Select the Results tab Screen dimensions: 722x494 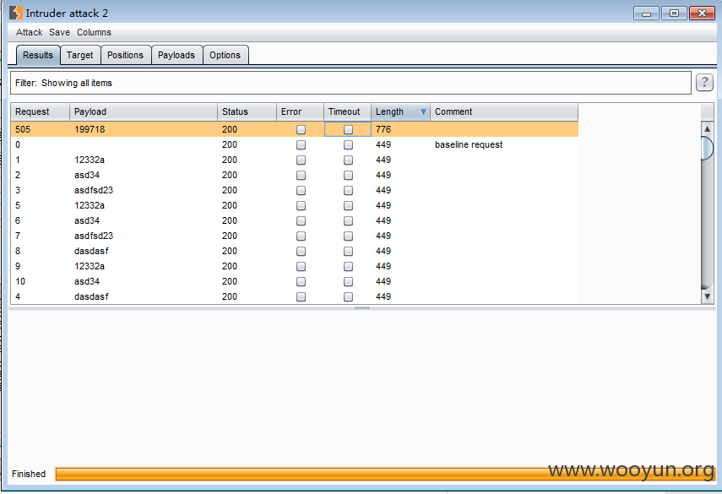pos(38,55)
